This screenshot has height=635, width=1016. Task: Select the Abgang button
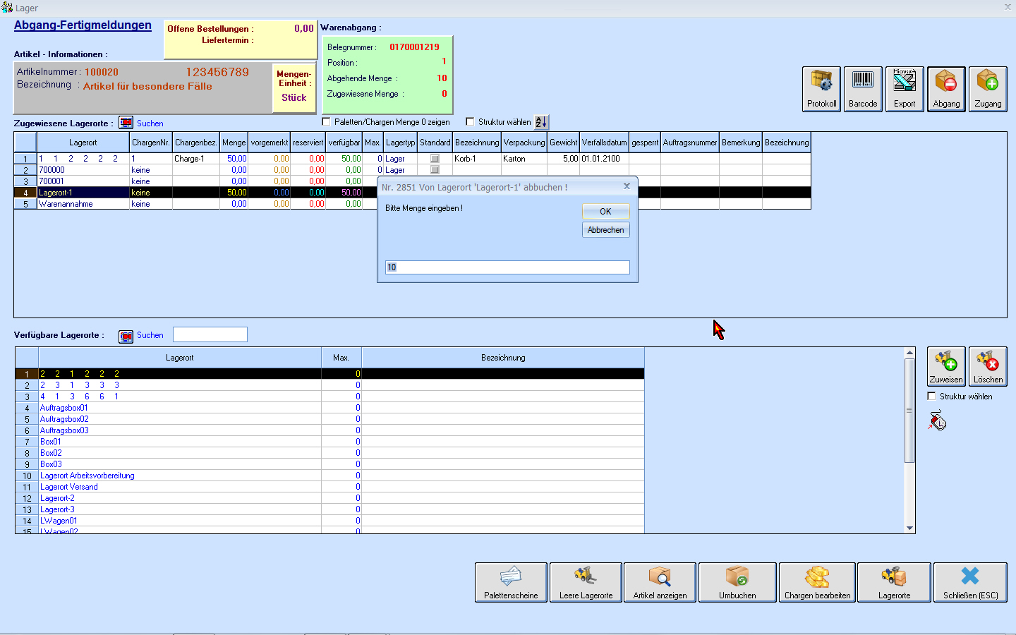coord(946,89)
